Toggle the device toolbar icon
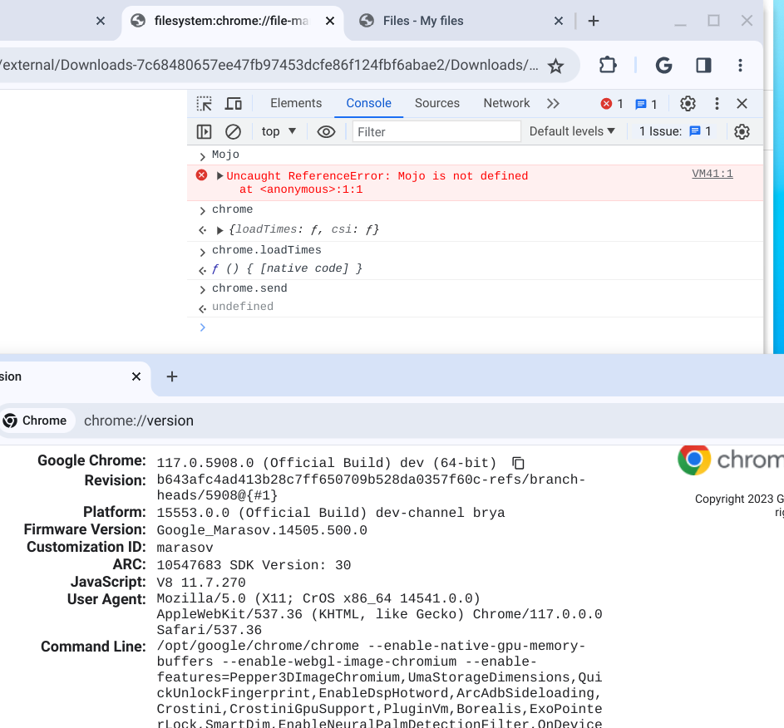This screenshot has width=784, height=728. click(234, 104)
